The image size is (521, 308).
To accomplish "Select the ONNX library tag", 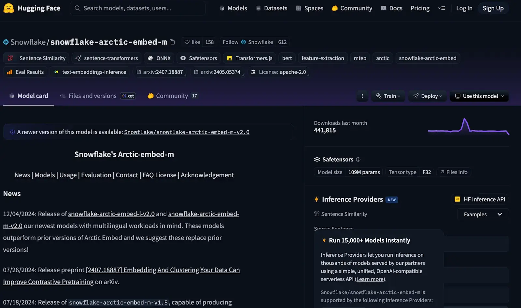I will pyautogui.click(x=159, y=58).
